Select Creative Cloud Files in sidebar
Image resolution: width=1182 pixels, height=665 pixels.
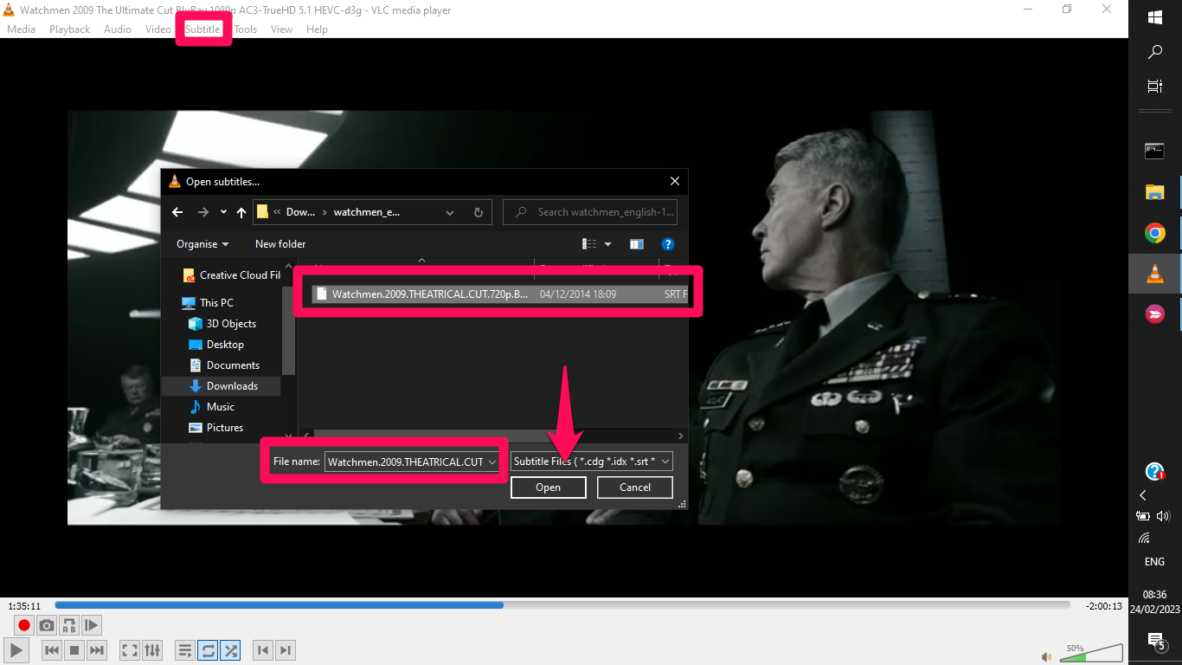point(231,275)
